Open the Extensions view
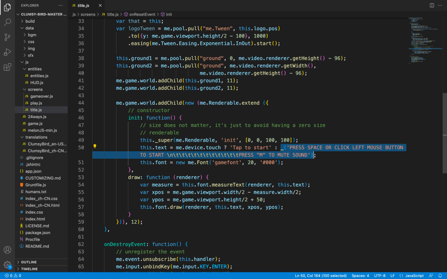This screenshot has width=447, height=279. pos(7,67)
